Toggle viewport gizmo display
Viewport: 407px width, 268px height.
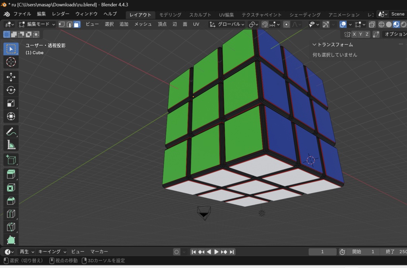pyautogui.click(x=326, y=24)
